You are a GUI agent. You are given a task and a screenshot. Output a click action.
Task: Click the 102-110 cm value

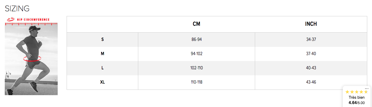(x=197, y=68)
